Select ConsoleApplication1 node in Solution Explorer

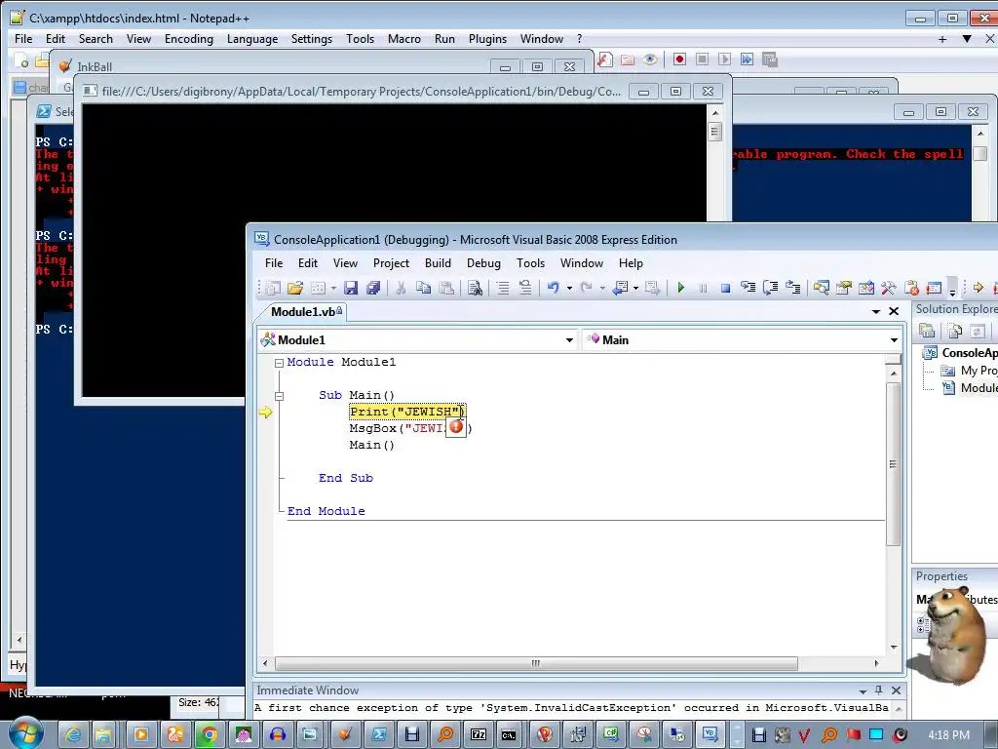click(970, 353)
